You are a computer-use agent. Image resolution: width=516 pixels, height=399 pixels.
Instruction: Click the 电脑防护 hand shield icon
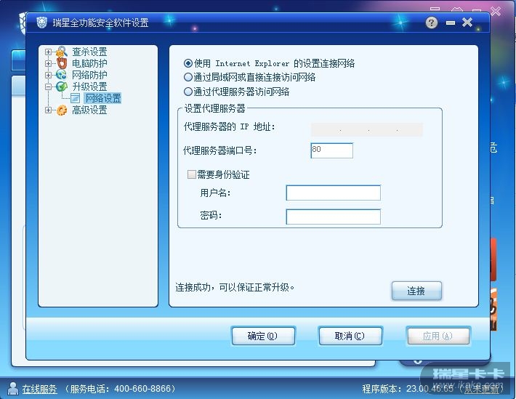[62, 63]
